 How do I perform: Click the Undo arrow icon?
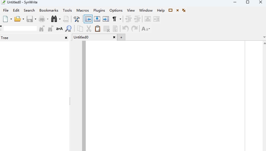[x=126, y=29]
